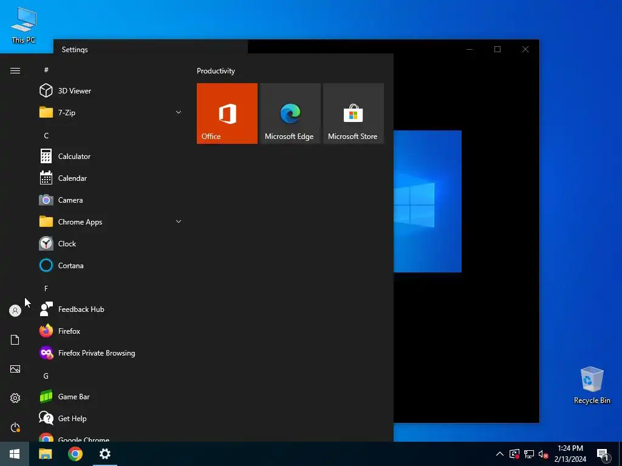Screen dimensions: 622x466
Task: Click the Office tile
Action: (227, 113)
